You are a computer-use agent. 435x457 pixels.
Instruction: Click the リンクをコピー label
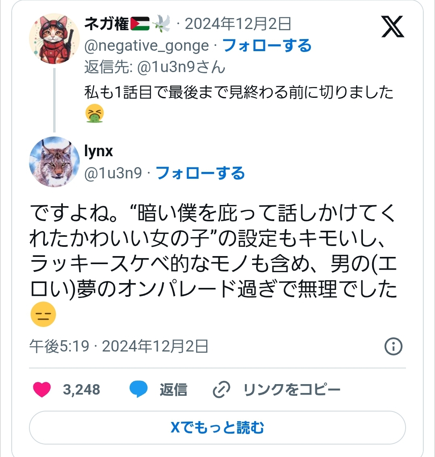coord(292,390)
